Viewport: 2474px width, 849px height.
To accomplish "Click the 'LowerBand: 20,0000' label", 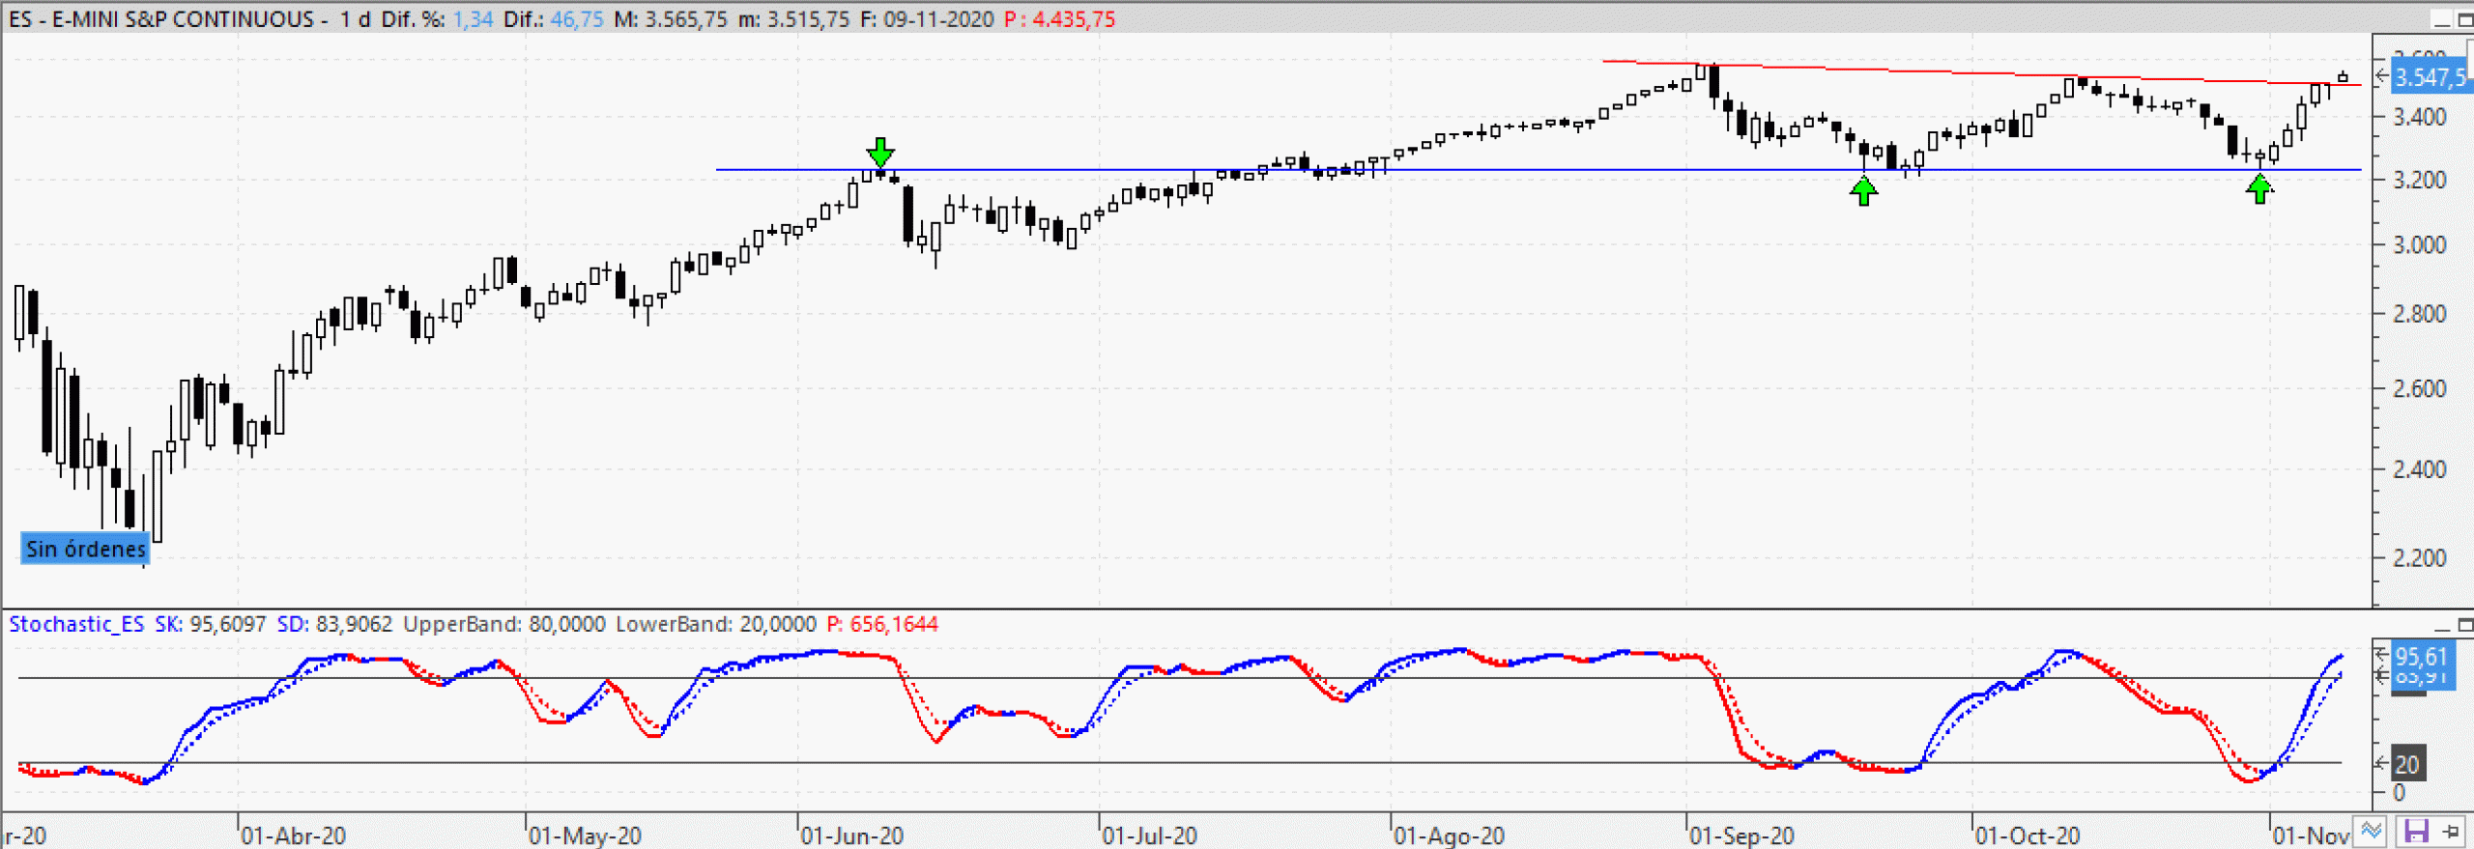I will [716, 624].
